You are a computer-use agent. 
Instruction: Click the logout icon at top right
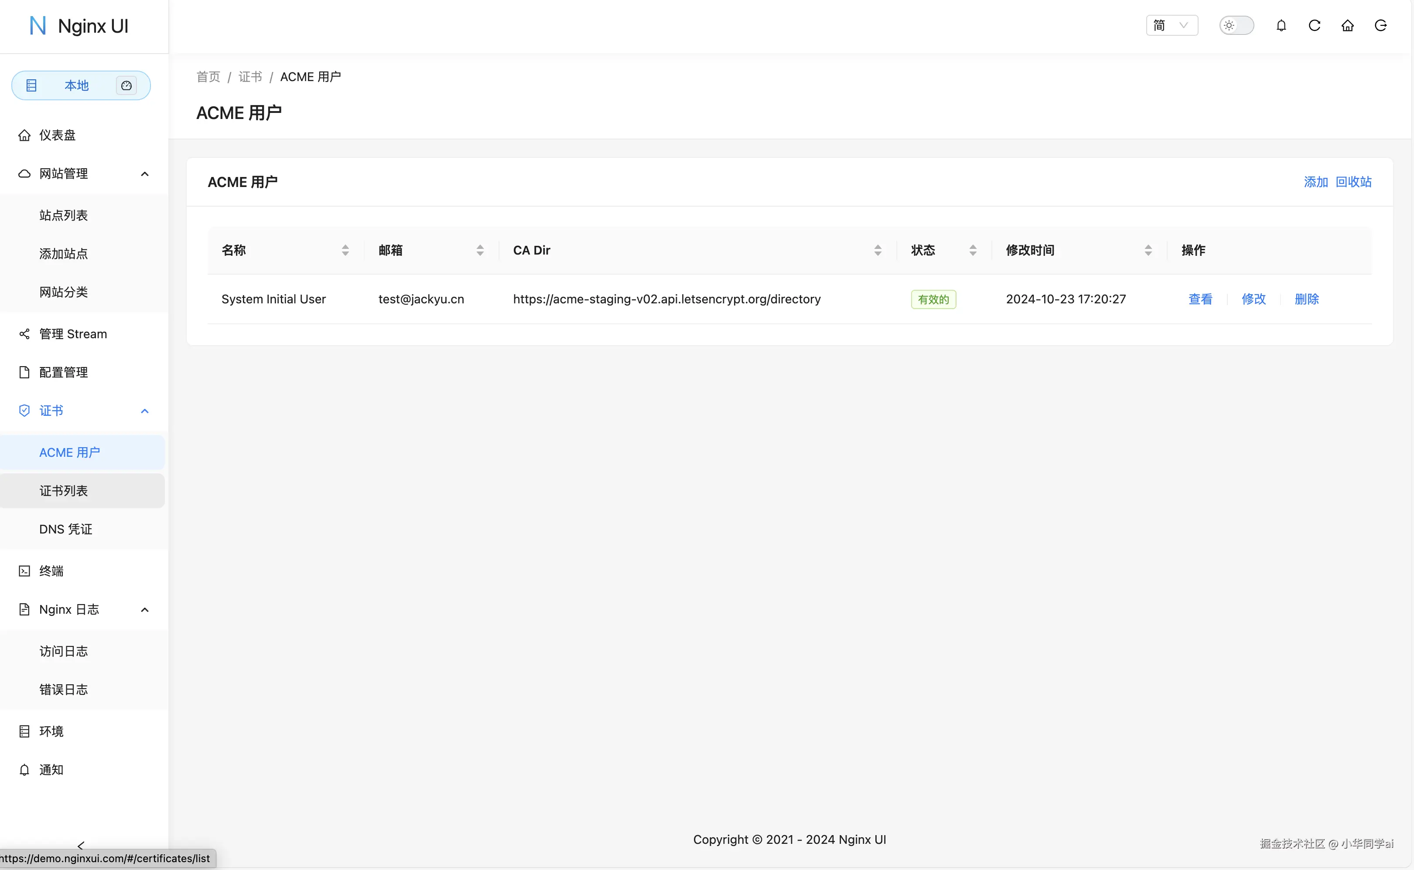click(x=1380, y=25)
